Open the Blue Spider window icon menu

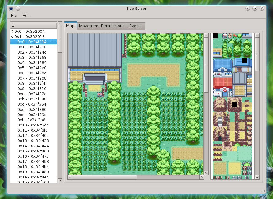coord(11,9)
